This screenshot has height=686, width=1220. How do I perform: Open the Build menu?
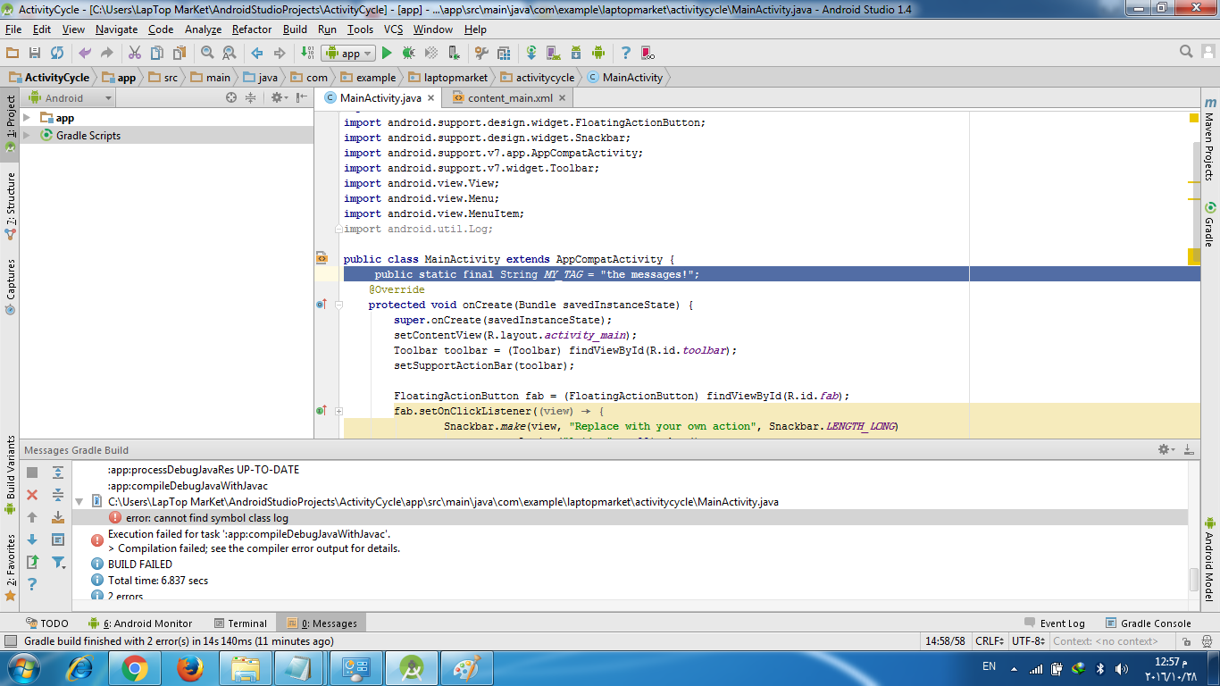[295, 29]
